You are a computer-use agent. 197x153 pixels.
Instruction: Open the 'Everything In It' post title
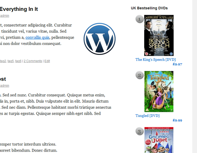point(19,9)
